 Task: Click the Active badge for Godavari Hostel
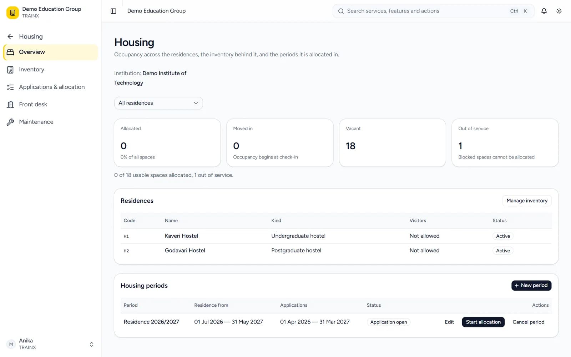point(503,251)
